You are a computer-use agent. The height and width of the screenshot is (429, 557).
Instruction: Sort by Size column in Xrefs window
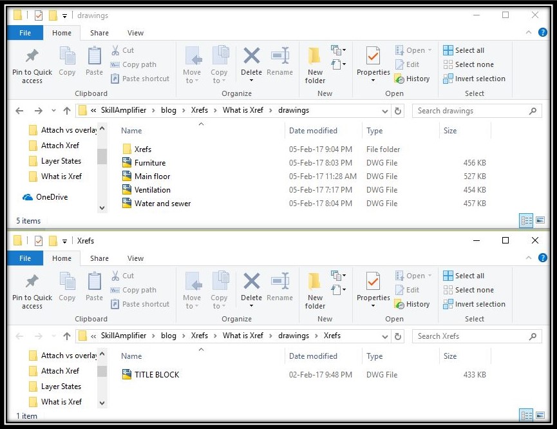450,356
